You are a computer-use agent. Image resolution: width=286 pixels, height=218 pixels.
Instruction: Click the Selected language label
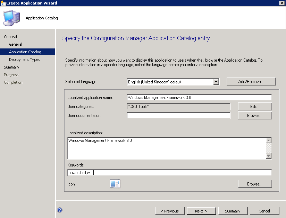(81, 82)
